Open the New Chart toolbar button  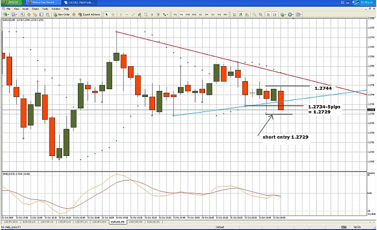(x=5, y=14)
